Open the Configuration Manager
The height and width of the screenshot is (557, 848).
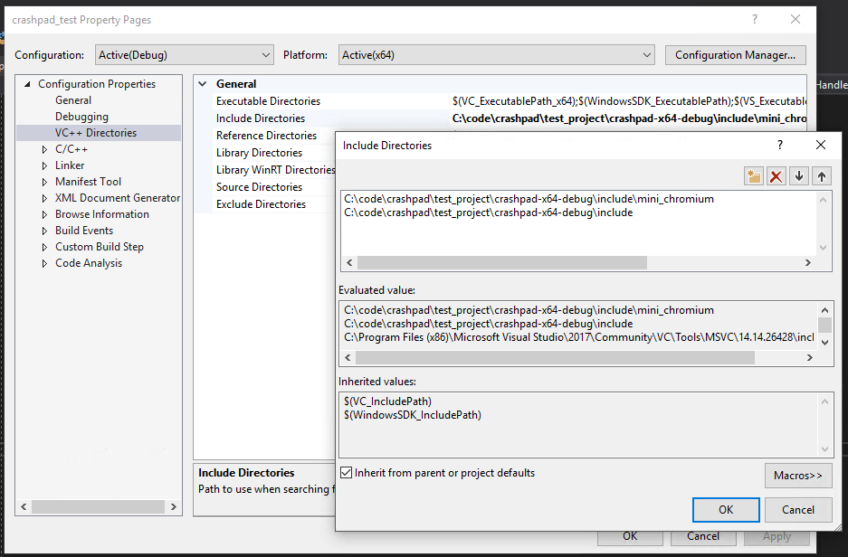(735, 54)
